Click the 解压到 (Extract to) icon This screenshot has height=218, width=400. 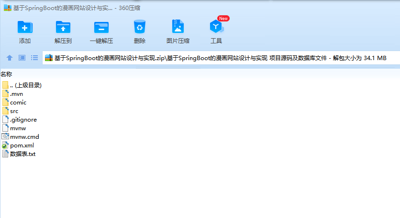coord(63,27)
